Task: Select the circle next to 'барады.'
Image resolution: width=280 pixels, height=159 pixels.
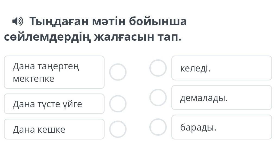Action: pos(158,127)
